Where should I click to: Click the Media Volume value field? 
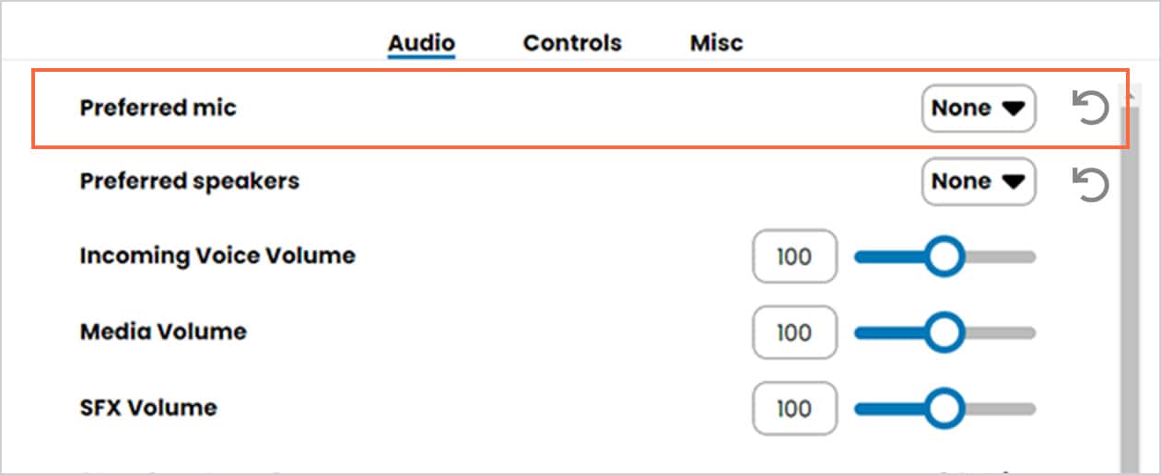click(x=795, y=332)
